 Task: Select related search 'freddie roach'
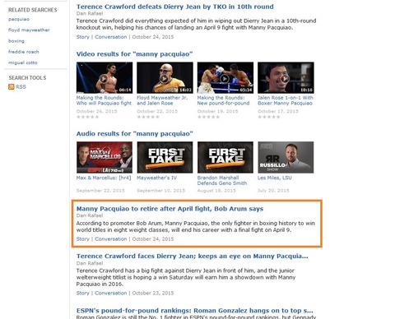click(x=24, y=52)
